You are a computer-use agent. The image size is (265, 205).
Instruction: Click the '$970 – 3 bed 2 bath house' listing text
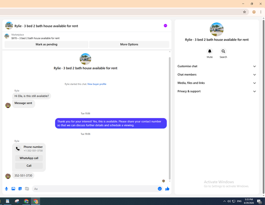pos(36,38)
